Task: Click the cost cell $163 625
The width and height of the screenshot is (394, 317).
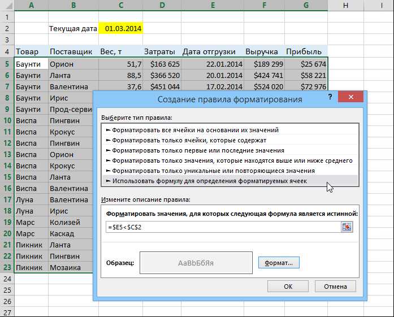Action: coord(162,64)
